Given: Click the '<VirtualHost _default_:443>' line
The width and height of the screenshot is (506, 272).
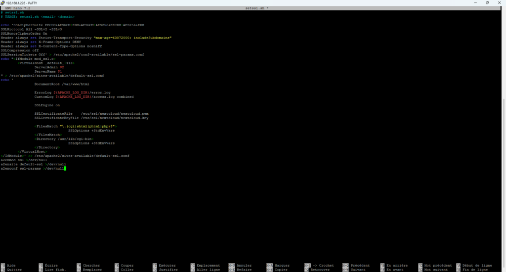Looking at the screenshot, I should [x=46, y=63].
